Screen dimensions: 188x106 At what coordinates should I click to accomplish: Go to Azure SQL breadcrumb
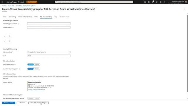click(x=11, y=6)
